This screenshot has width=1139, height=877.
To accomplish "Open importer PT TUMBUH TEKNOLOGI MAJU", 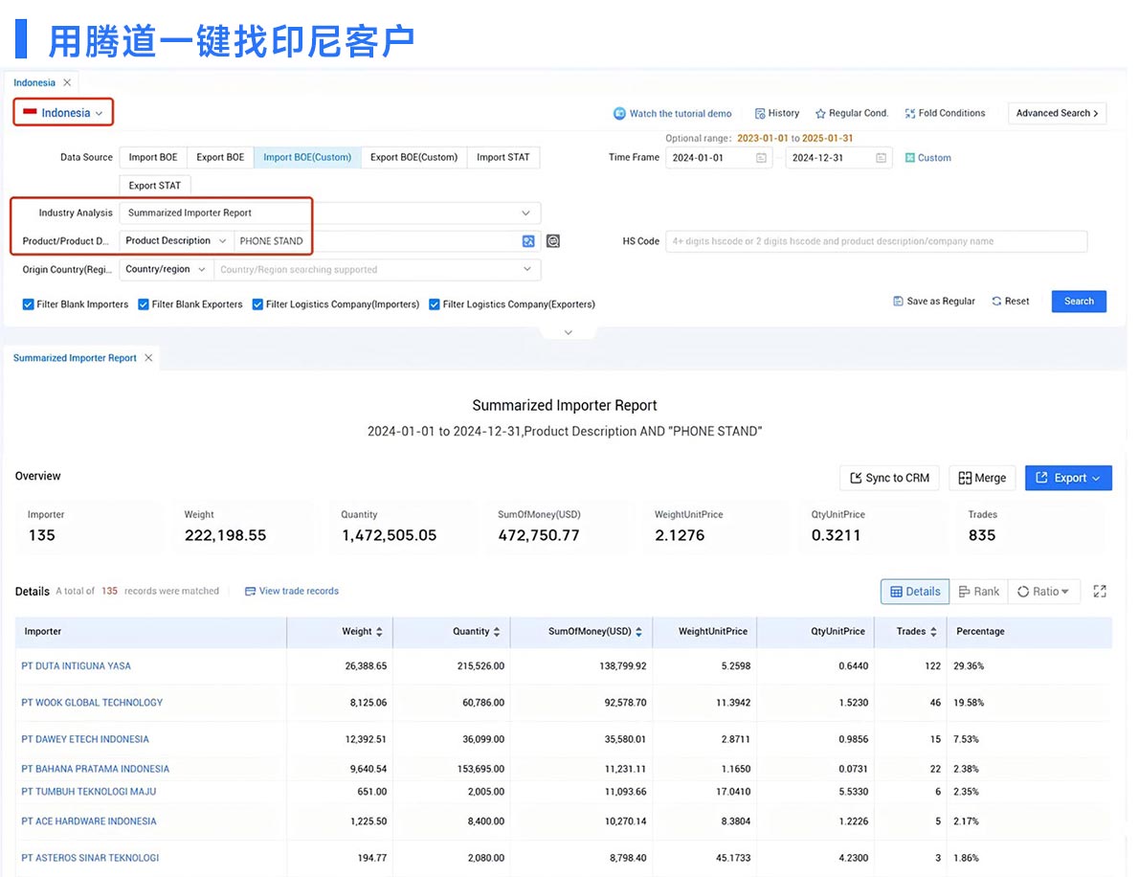I will (89, 791).
